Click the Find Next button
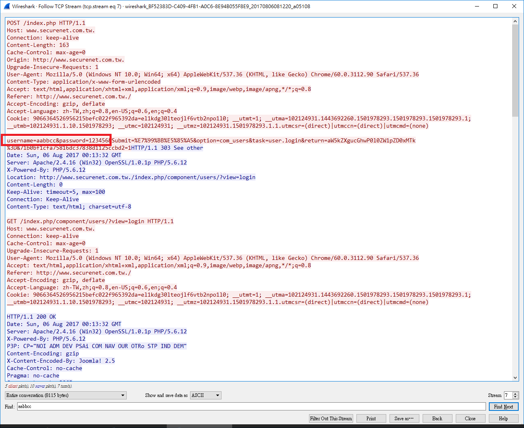Viewport: 524px width, 428px height. [x=504, y=407]
